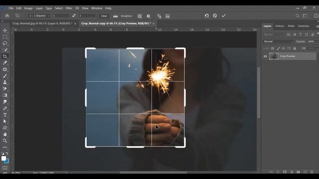Swap foreground and background colors
The height and width of the screenshot is (179, 319).
tap(7, 153)
